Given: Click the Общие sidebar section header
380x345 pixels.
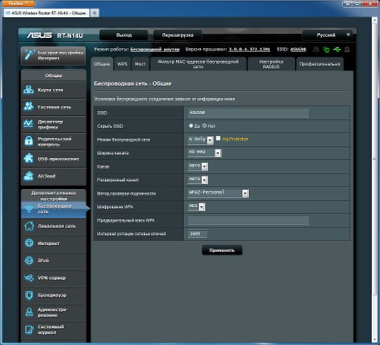Looking at the screenshot, I should [x=54, y=75].
